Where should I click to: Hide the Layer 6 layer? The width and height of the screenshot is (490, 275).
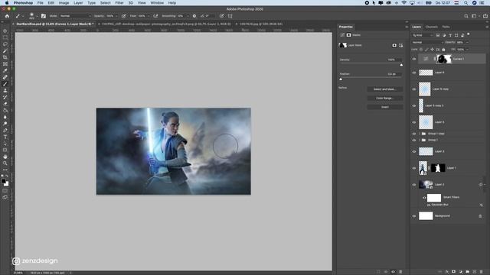coord(414,73)
